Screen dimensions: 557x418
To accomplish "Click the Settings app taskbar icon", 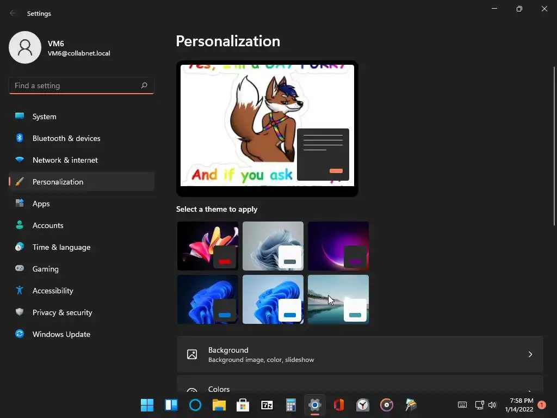I will click(x=315, y=405).
